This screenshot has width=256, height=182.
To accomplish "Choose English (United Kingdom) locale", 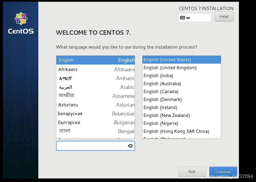I will (x=182, y=68).
